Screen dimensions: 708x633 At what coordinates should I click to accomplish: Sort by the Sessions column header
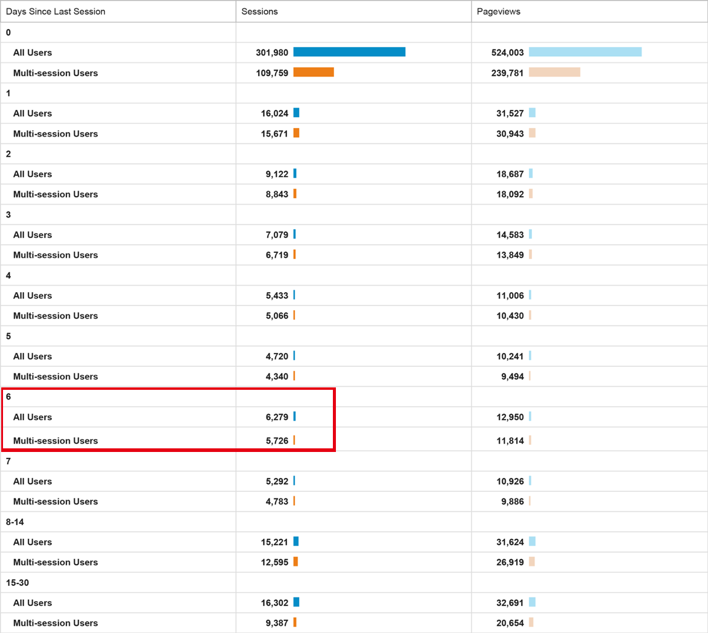click(x=259, y=11)
